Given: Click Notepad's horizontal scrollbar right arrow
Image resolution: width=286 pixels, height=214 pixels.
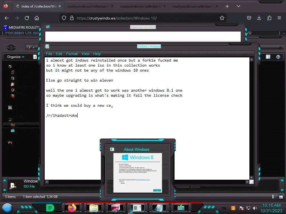Looking at the screenshot, I should coord(247,182).
